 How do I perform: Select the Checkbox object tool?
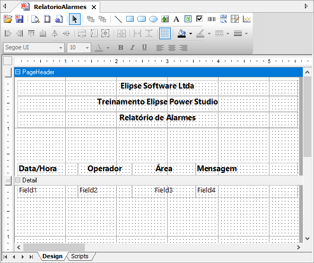199,19
